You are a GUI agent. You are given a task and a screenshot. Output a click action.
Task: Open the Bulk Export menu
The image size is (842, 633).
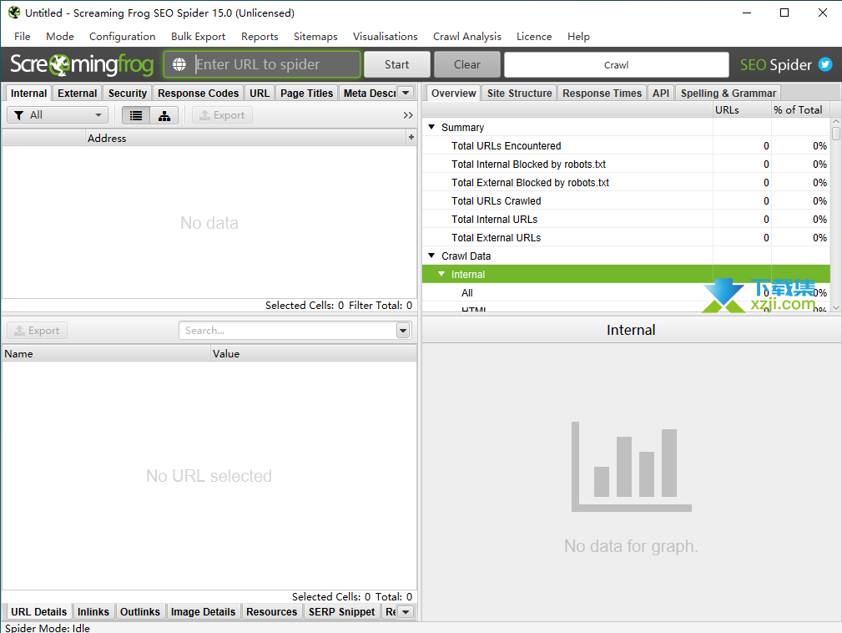pos(198,37)
